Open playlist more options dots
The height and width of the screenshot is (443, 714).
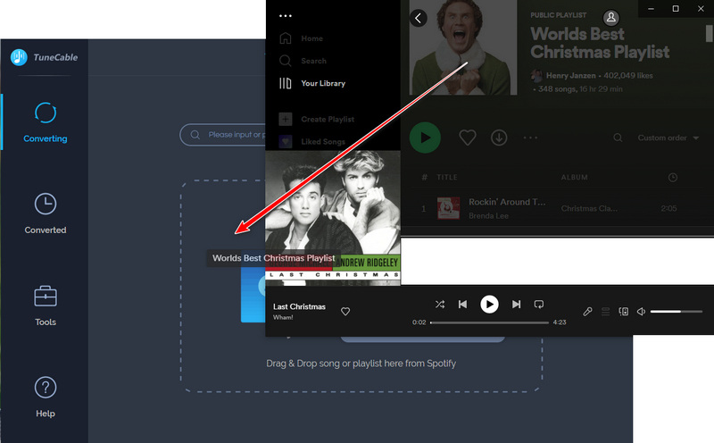pyautogui.click(x=530, y=138)
